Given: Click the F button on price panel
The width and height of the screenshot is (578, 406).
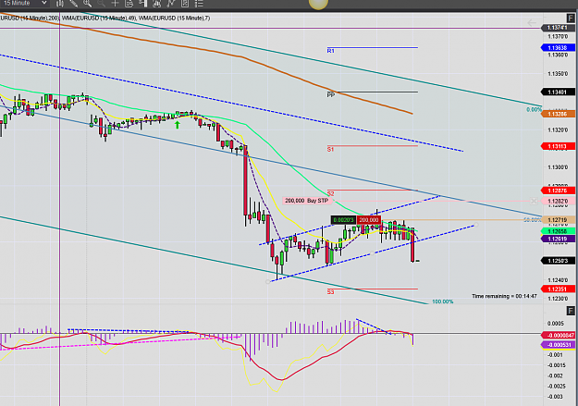Looking at the screenshot, I should tap(571, 18).
